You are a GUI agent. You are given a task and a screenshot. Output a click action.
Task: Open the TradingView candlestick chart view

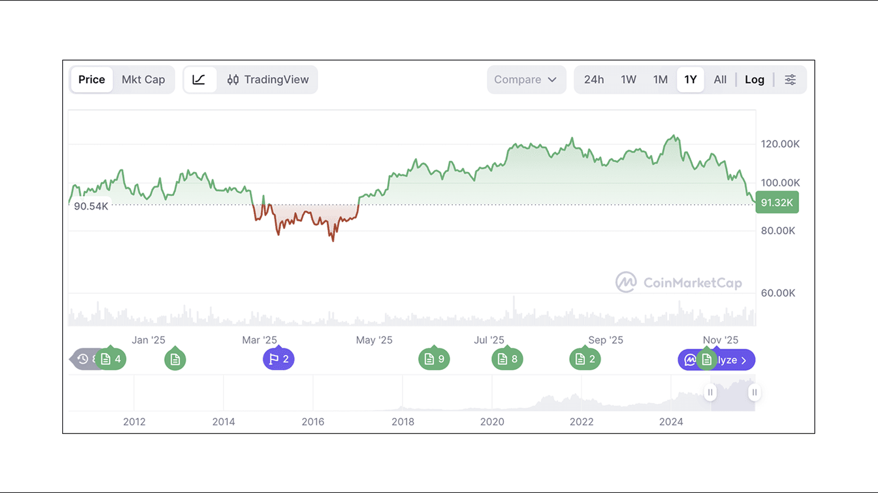(x=267, y=79)
